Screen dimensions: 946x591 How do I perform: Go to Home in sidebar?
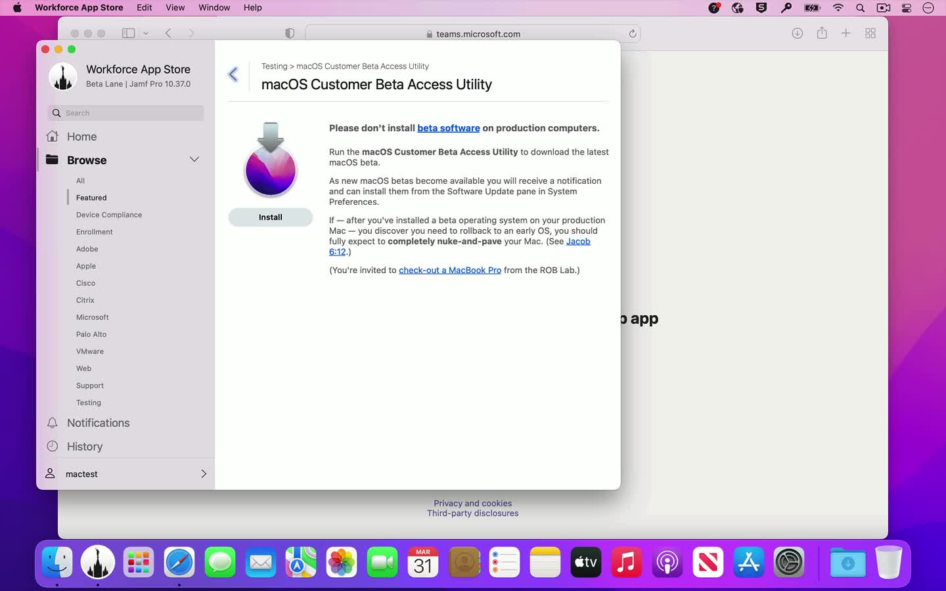[81, 137]
